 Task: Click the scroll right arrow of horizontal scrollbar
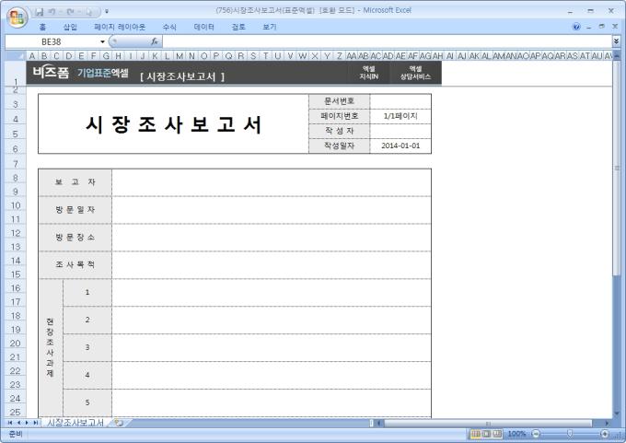click(607, 423)
